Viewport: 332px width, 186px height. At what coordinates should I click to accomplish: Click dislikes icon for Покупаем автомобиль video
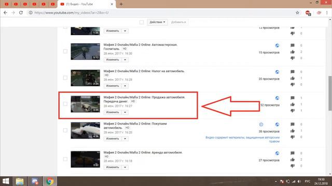pyautogui.click(x=293, y=137)
